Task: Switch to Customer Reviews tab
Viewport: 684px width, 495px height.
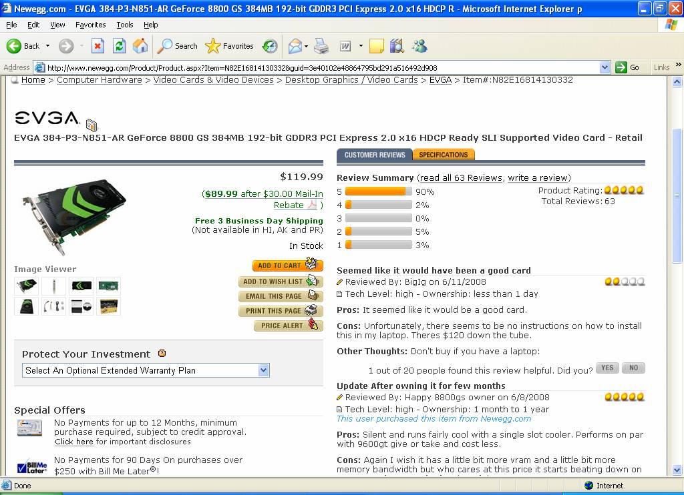Action: 374,155
